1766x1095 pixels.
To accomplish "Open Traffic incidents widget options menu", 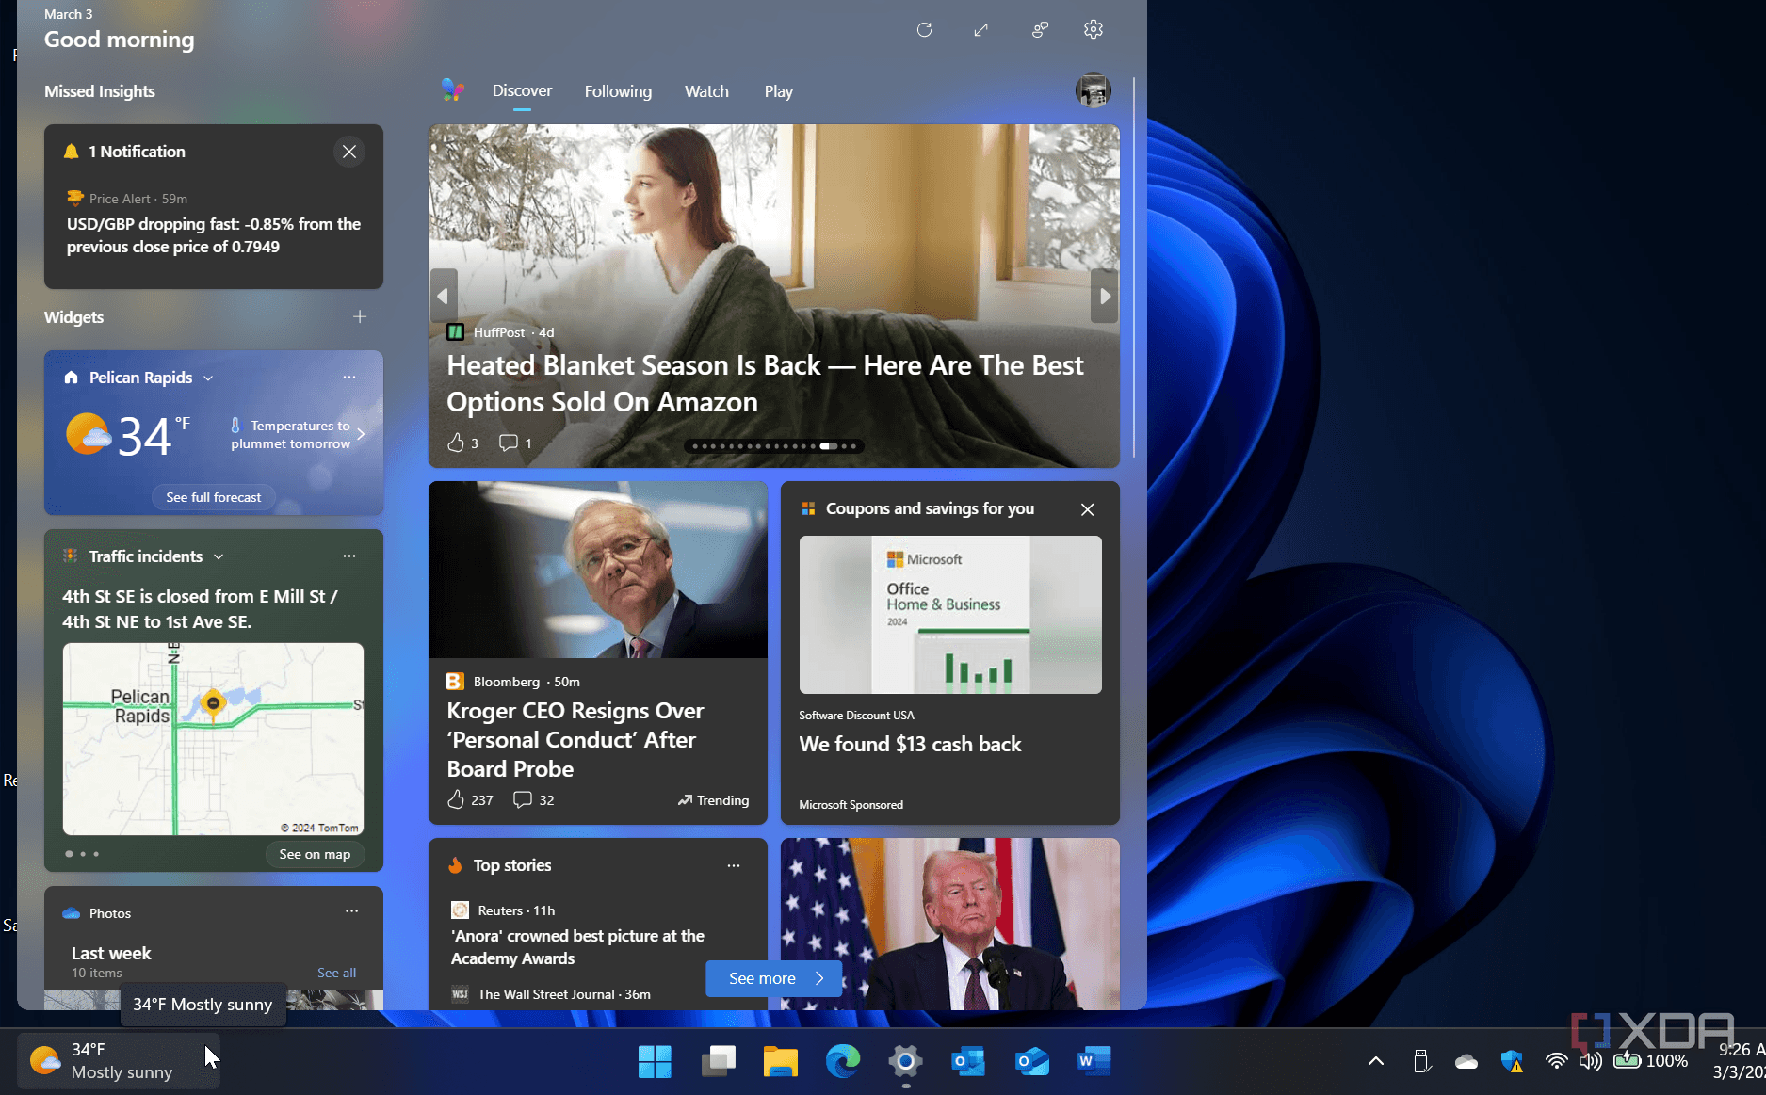I will click(349, 556).
